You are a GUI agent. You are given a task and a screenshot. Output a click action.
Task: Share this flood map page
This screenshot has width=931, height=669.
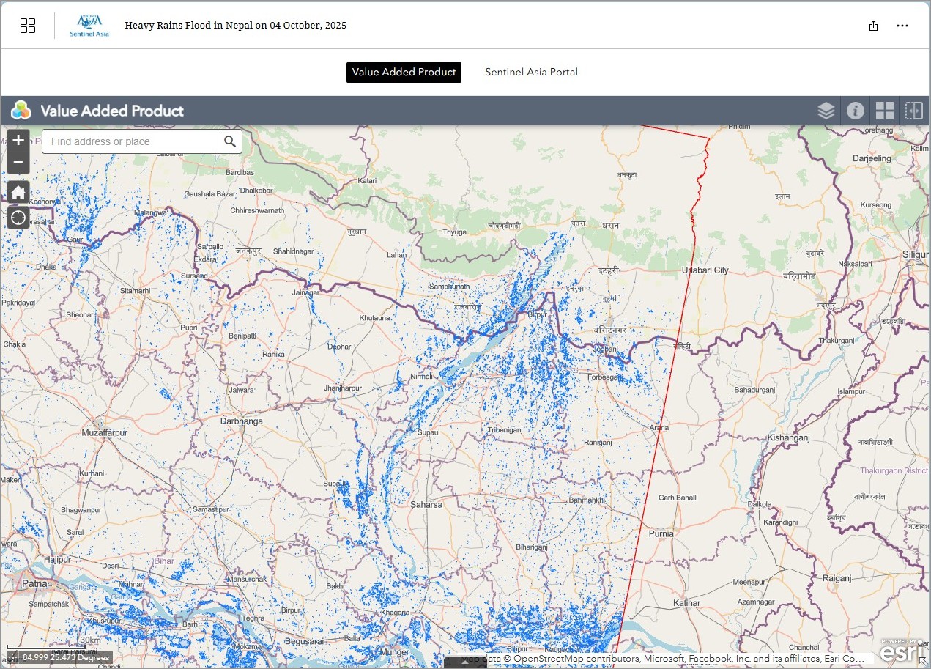pyautogui.click(x=873, y=26)
